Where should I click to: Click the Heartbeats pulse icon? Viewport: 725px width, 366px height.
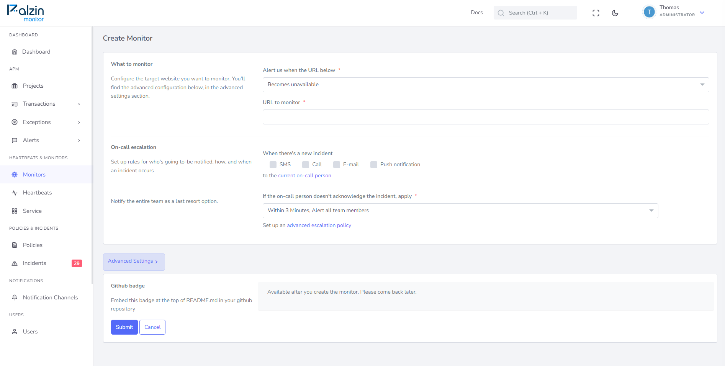[15, 193]
